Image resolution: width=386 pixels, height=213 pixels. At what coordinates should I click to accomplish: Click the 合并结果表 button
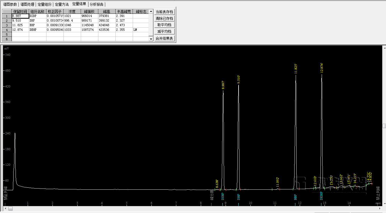coord(164,38)
